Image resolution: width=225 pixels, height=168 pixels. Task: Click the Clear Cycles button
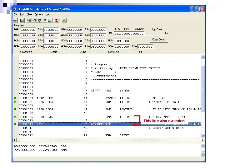pos(159,40)
